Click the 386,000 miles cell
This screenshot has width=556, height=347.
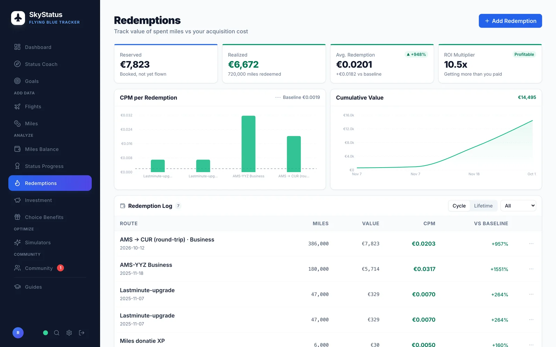point(318,244)
